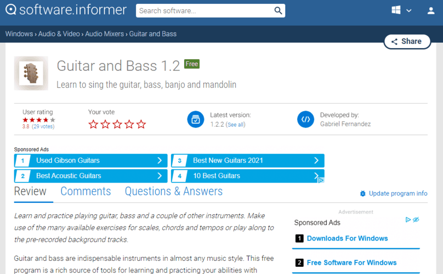Open the Best Acoustic Guitars ad
The width and height of the screenshot is (443, 274).
click(90, 176)
